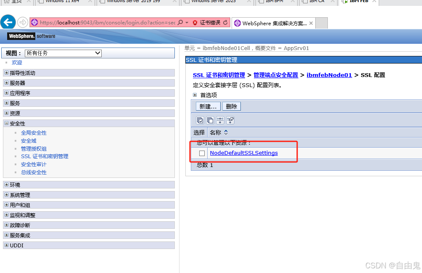This screenshot has width=422, height=273.
Task: Open the 视图 所有任务 dropdown
Action: click(x=63, y=53)
